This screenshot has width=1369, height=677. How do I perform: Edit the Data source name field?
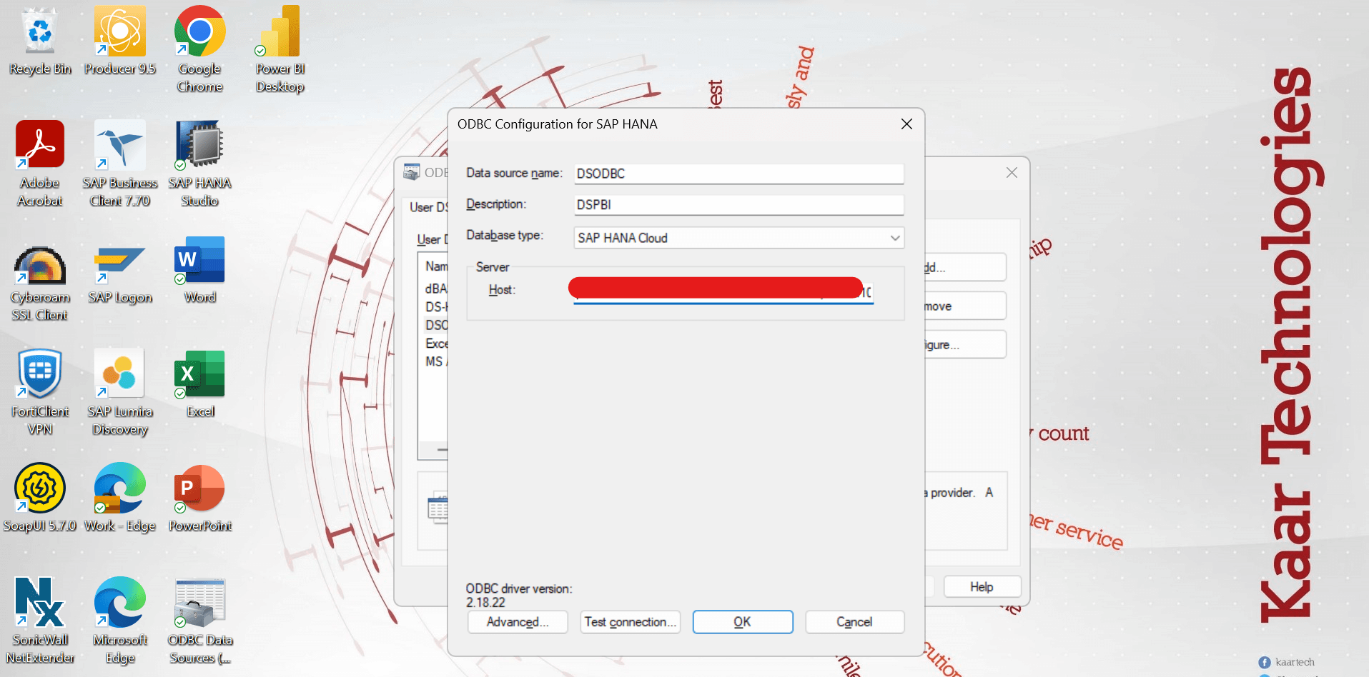click(738, 174)
